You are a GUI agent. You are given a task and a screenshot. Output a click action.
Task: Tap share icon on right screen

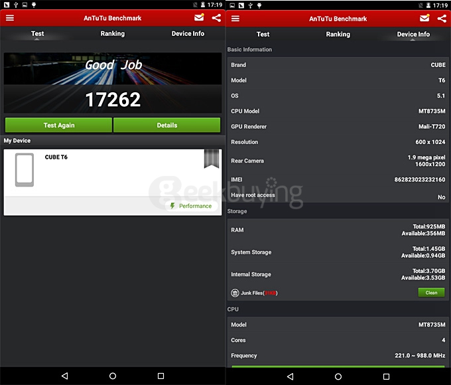[x=442, y=19]
